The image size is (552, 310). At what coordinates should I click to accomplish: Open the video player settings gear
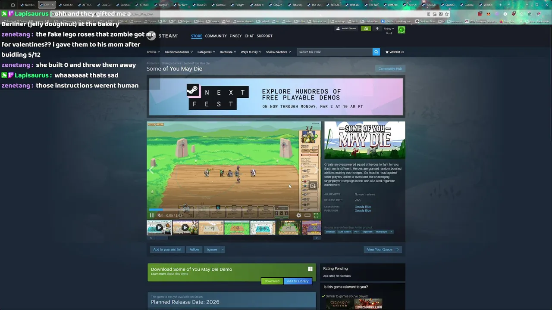point(299,215)
